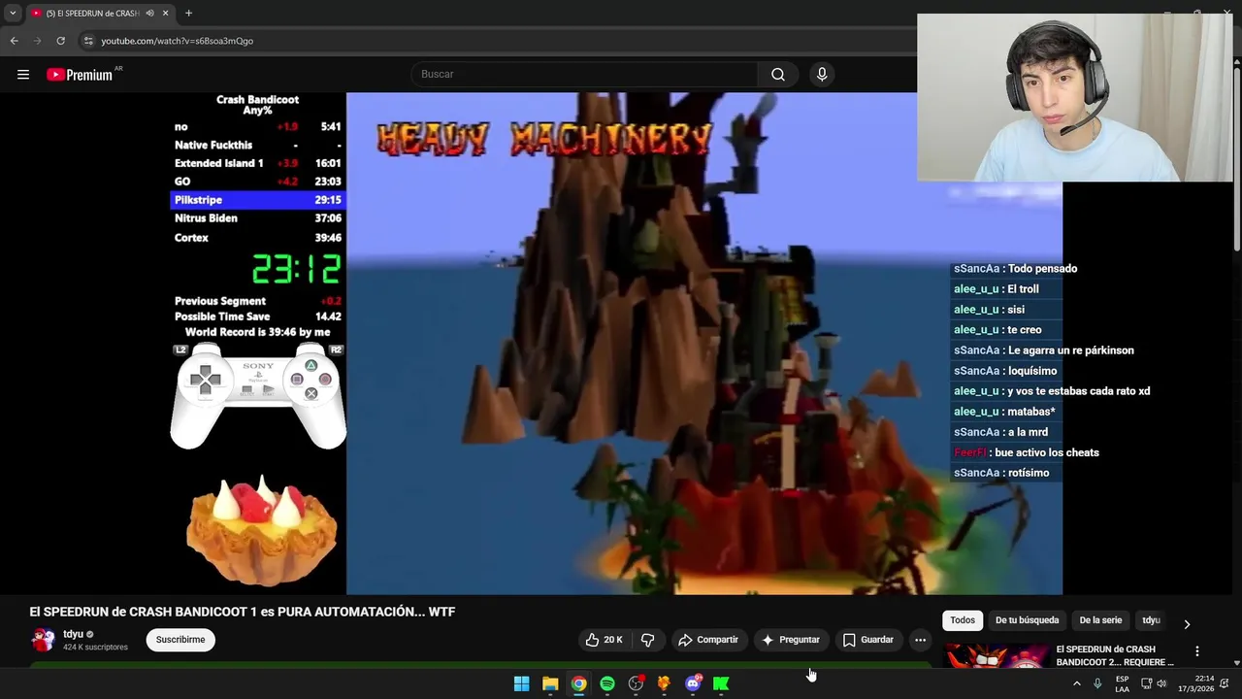Open Discord from taskbar
The width and height of the screenshot is (1242, 699).
coord(693,683)
